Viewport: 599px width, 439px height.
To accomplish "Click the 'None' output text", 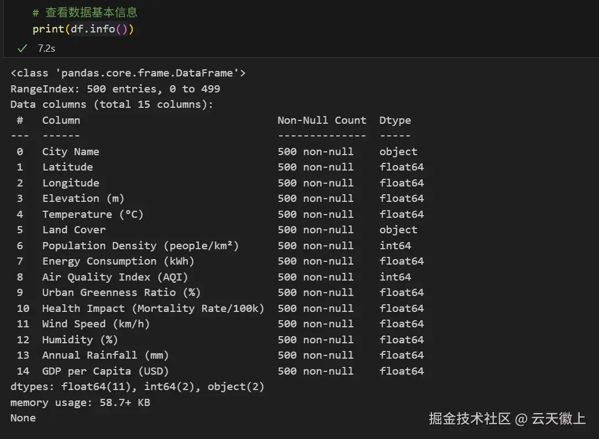I will 23,418.
